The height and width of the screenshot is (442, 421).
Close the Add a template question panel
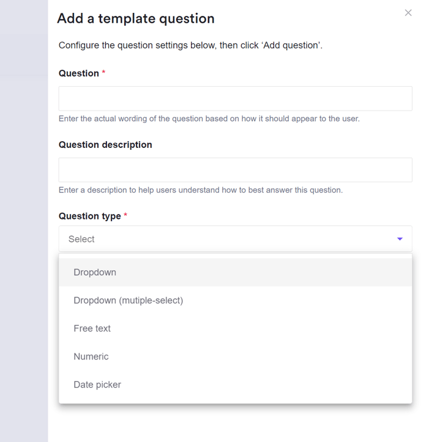(x=408, y=13)
